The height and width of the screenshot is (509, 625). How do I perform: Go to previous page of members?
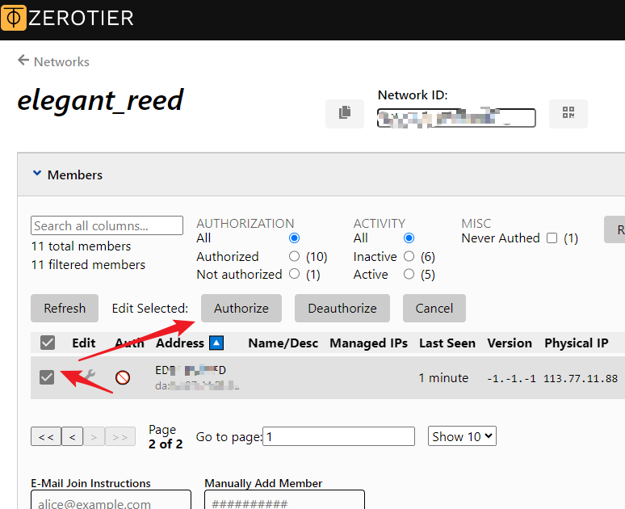(73, 437)
